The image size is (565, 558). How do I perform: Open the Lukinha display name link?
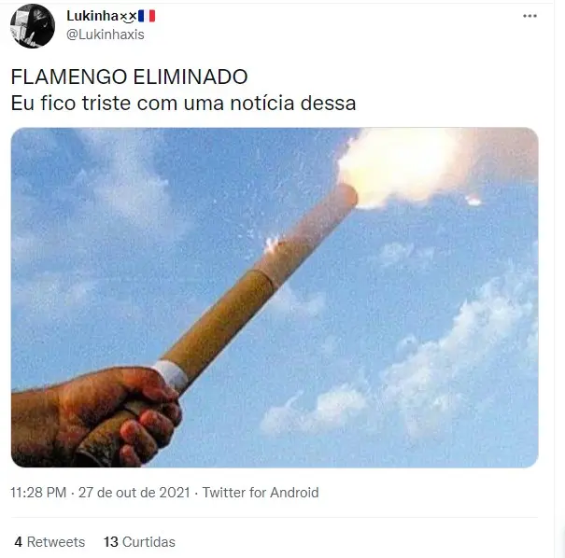click(x=92, y=16)
